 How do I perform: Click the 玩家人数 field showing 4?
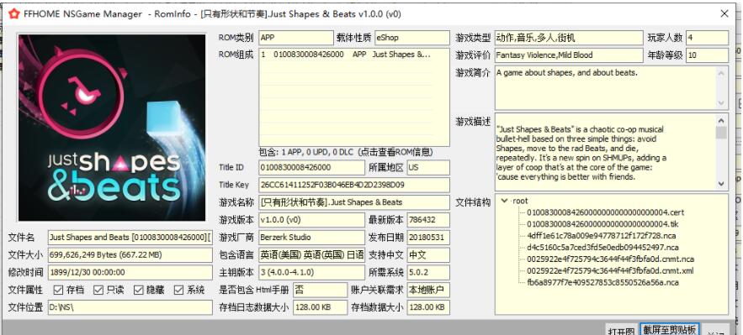pyautogui.click(x=707, y=38)
